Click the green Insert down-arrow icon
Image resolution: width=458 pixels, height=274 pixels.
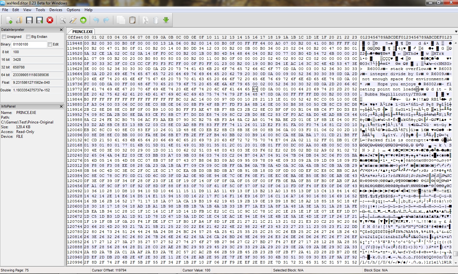click(x=166, y=20)
